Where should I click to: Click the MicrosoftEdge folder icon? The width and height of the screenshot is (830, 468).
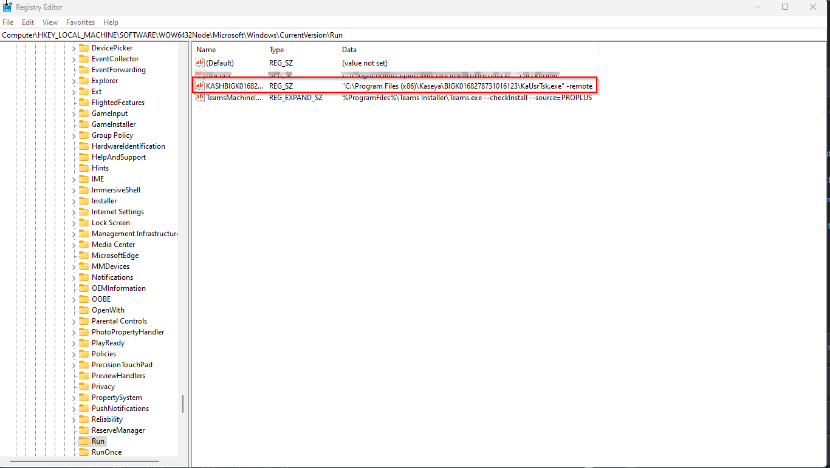[x=84, y=256]
